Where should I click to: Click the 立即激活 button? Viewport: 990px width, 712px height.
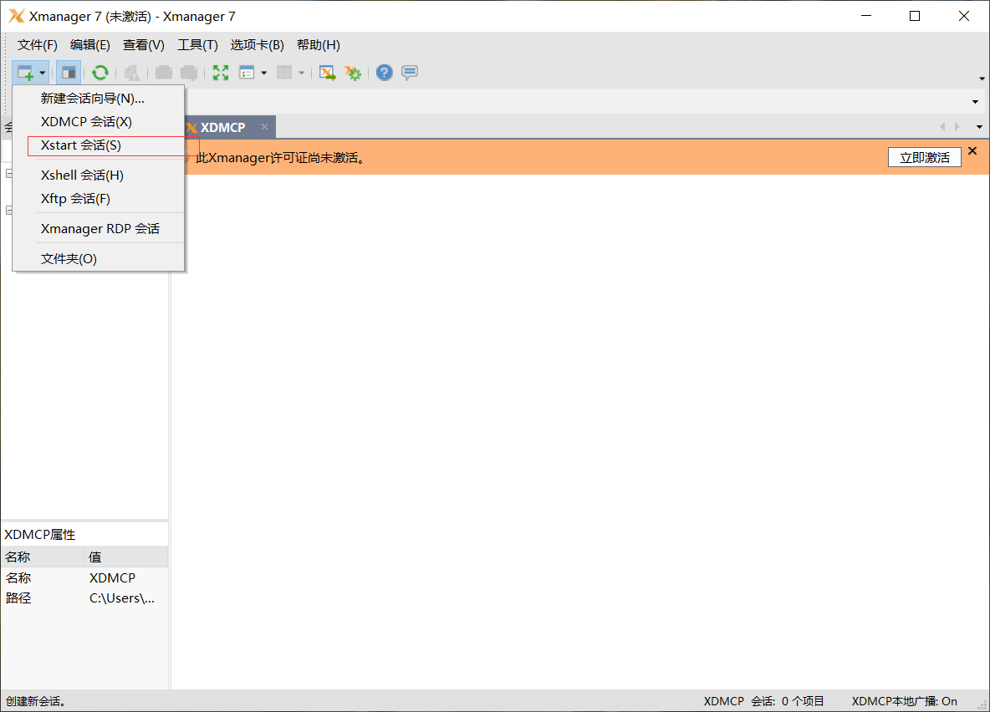(924, 157)
